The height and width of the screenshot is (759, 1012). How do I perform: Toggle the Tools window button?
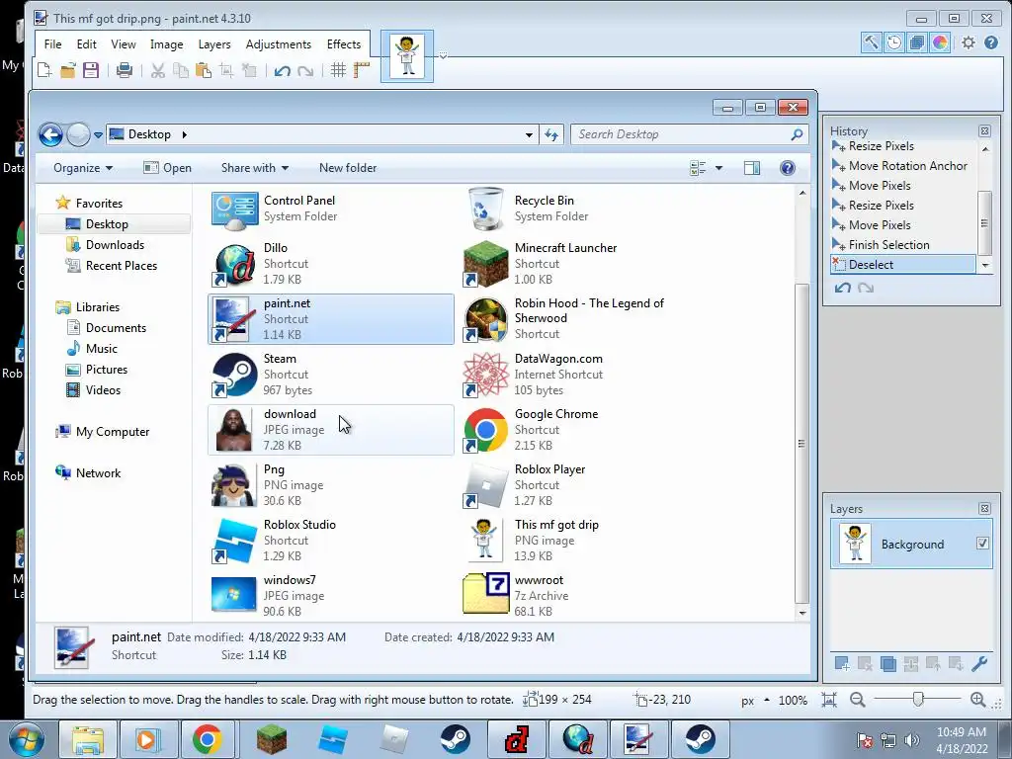872,42
